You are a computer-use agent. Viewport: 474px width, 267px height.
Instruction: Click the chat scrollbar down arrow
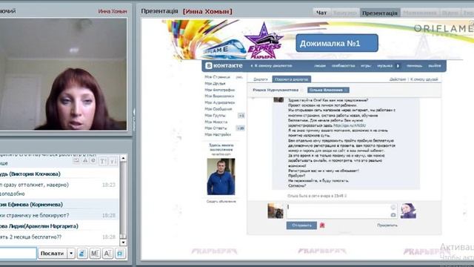tap(123, 243)
